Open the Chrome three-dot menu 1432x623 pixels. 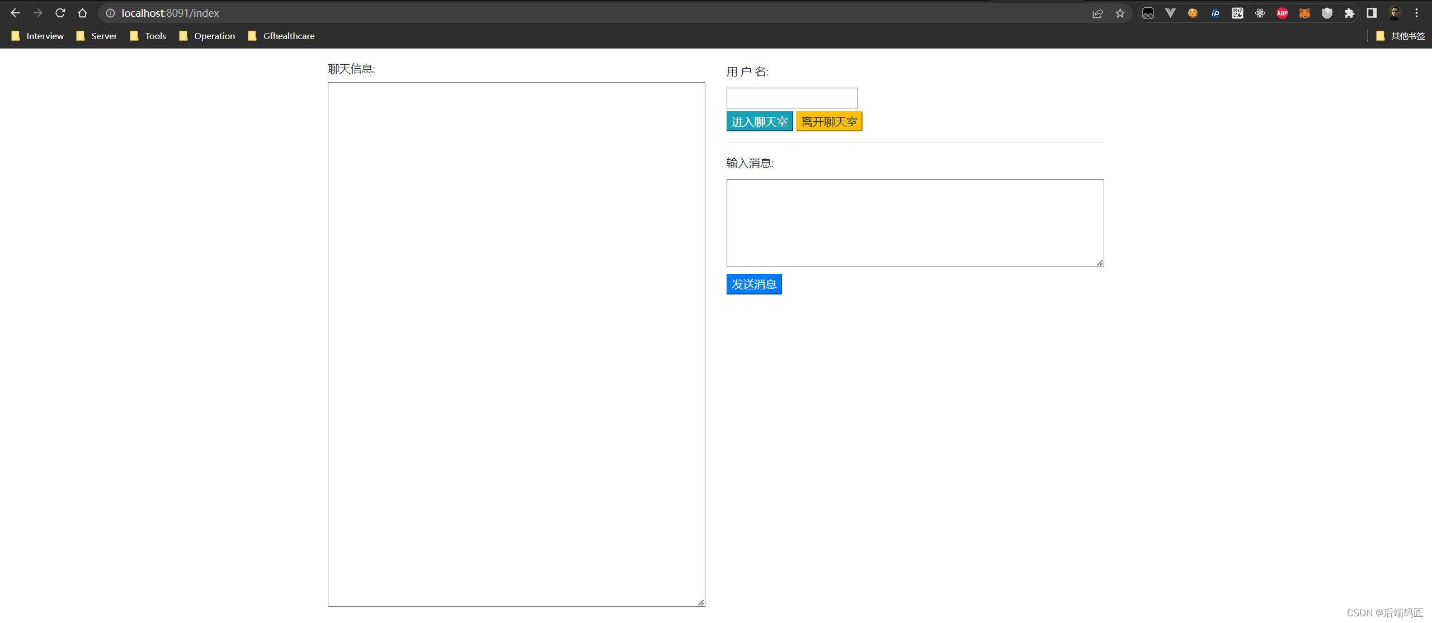click(1417, 13)
